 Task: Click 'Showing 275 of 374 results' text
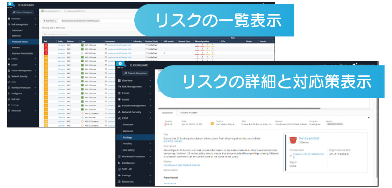pos(54,28)
